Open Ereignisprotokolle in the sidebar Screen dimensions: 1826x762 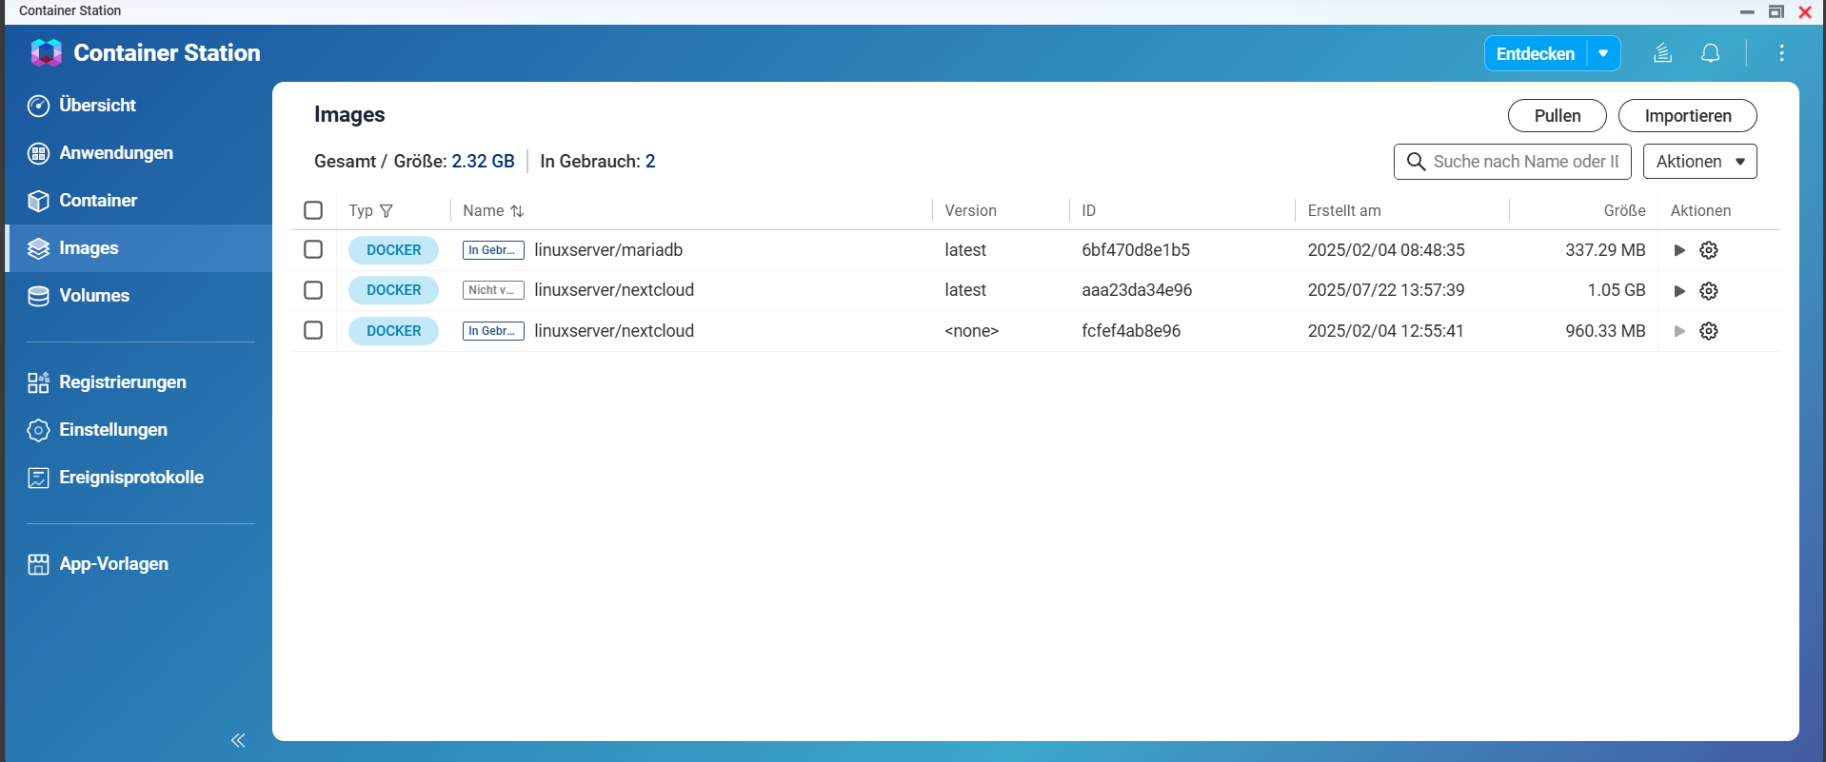click(x=131, y=478)
